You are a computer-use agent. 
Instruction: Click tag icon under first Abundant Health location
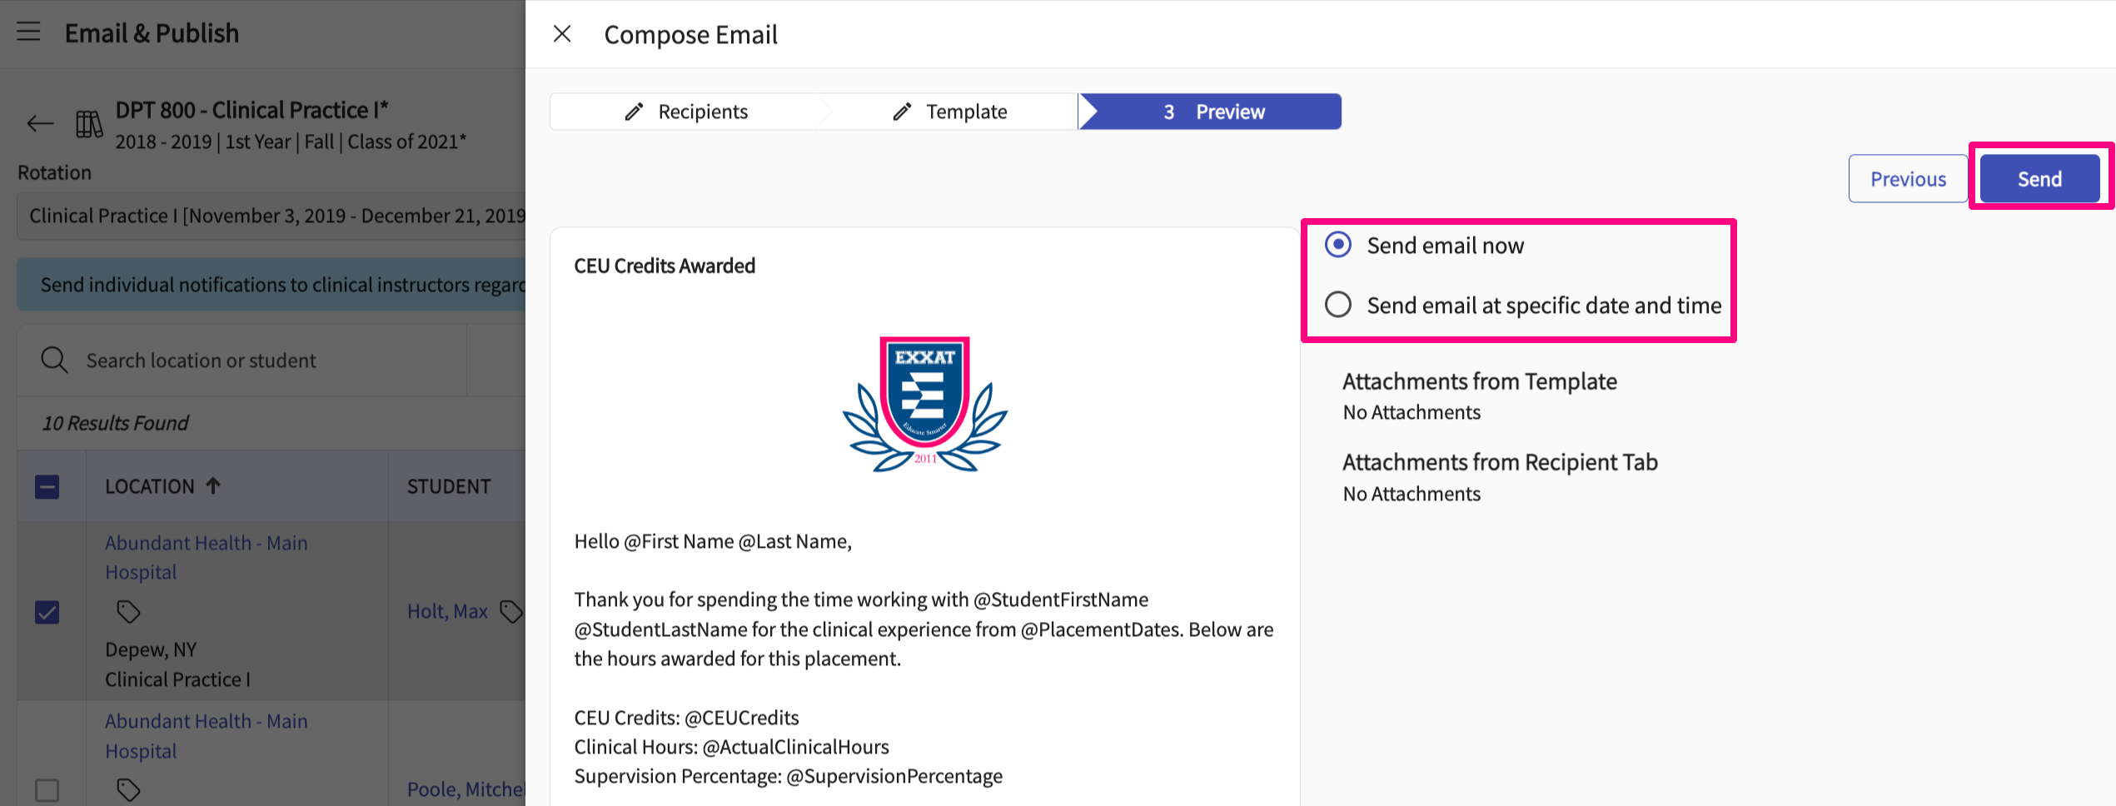pos(128,612)
